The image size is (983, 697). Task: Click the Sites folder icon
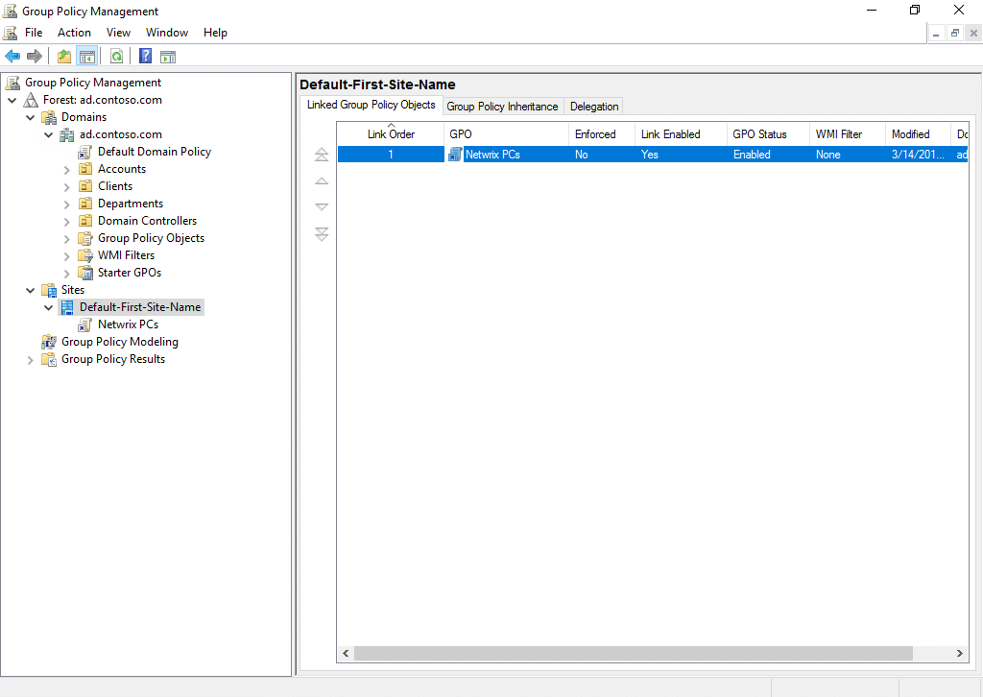49,290
